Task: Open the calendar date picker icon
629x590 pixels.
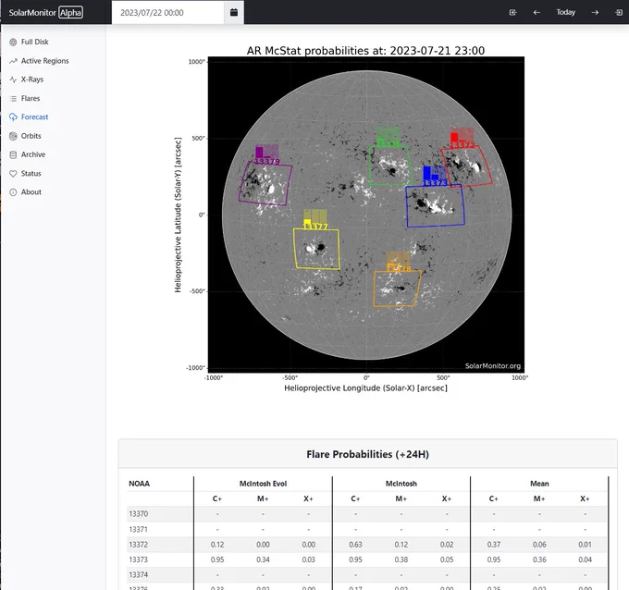Action: click(x=234, y=12)
